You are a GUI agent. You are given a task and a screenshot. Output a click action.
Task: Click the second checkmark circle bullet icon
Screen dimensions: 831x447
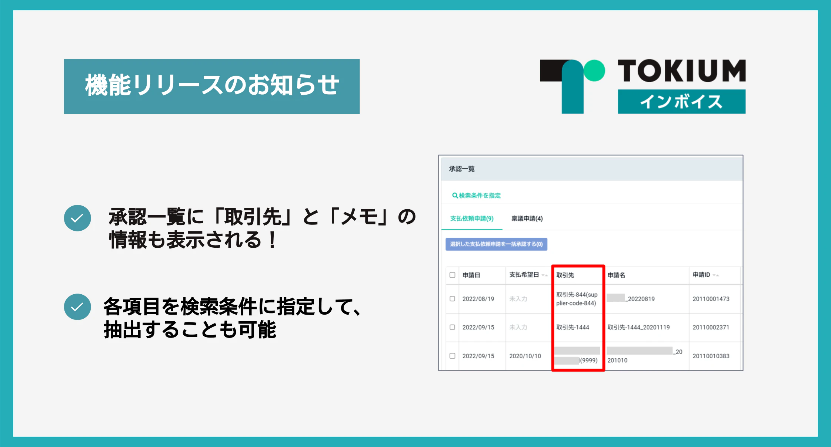pyautogui.click(x=77, y=307)
